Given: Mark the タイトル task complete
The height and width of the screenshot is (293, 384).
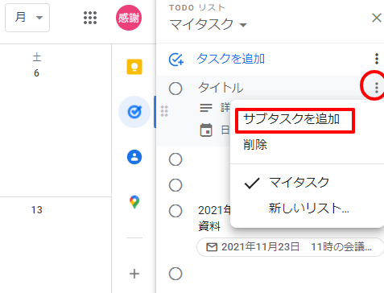Looking at the screenshot, I should point(175,89).
